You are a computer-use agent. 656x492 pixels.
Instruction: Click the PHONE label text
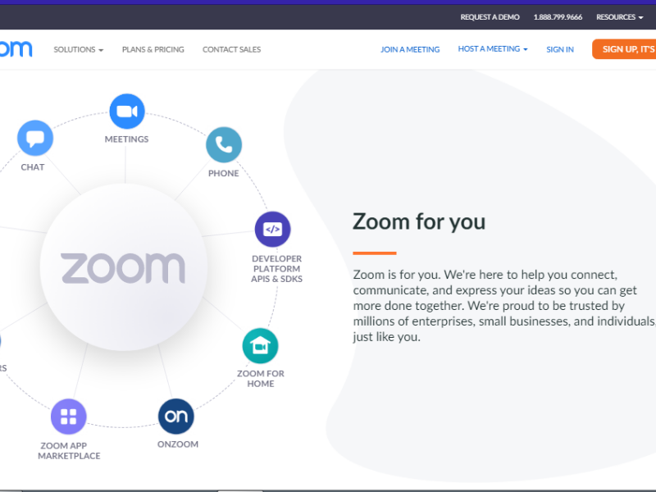point(224,173)
